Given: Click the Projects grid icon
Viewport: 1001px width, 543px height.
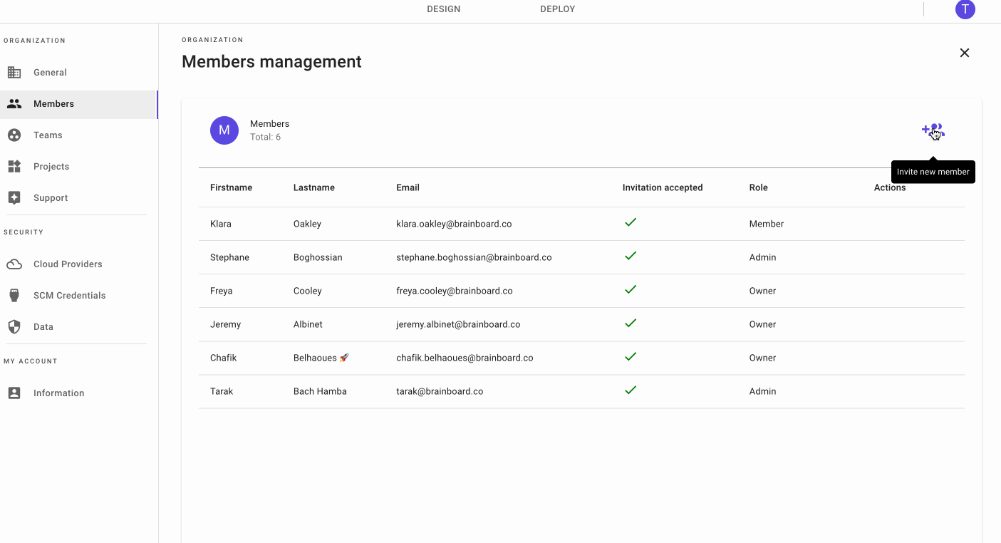Looking at the screenshot, I should [x=14, y=166].
